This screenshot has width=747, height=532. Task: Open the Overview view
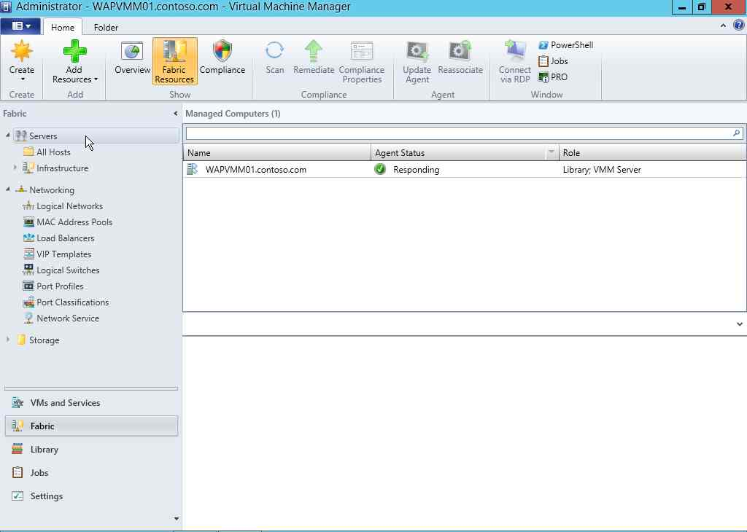pyautogui.click(x=132, y=58)
